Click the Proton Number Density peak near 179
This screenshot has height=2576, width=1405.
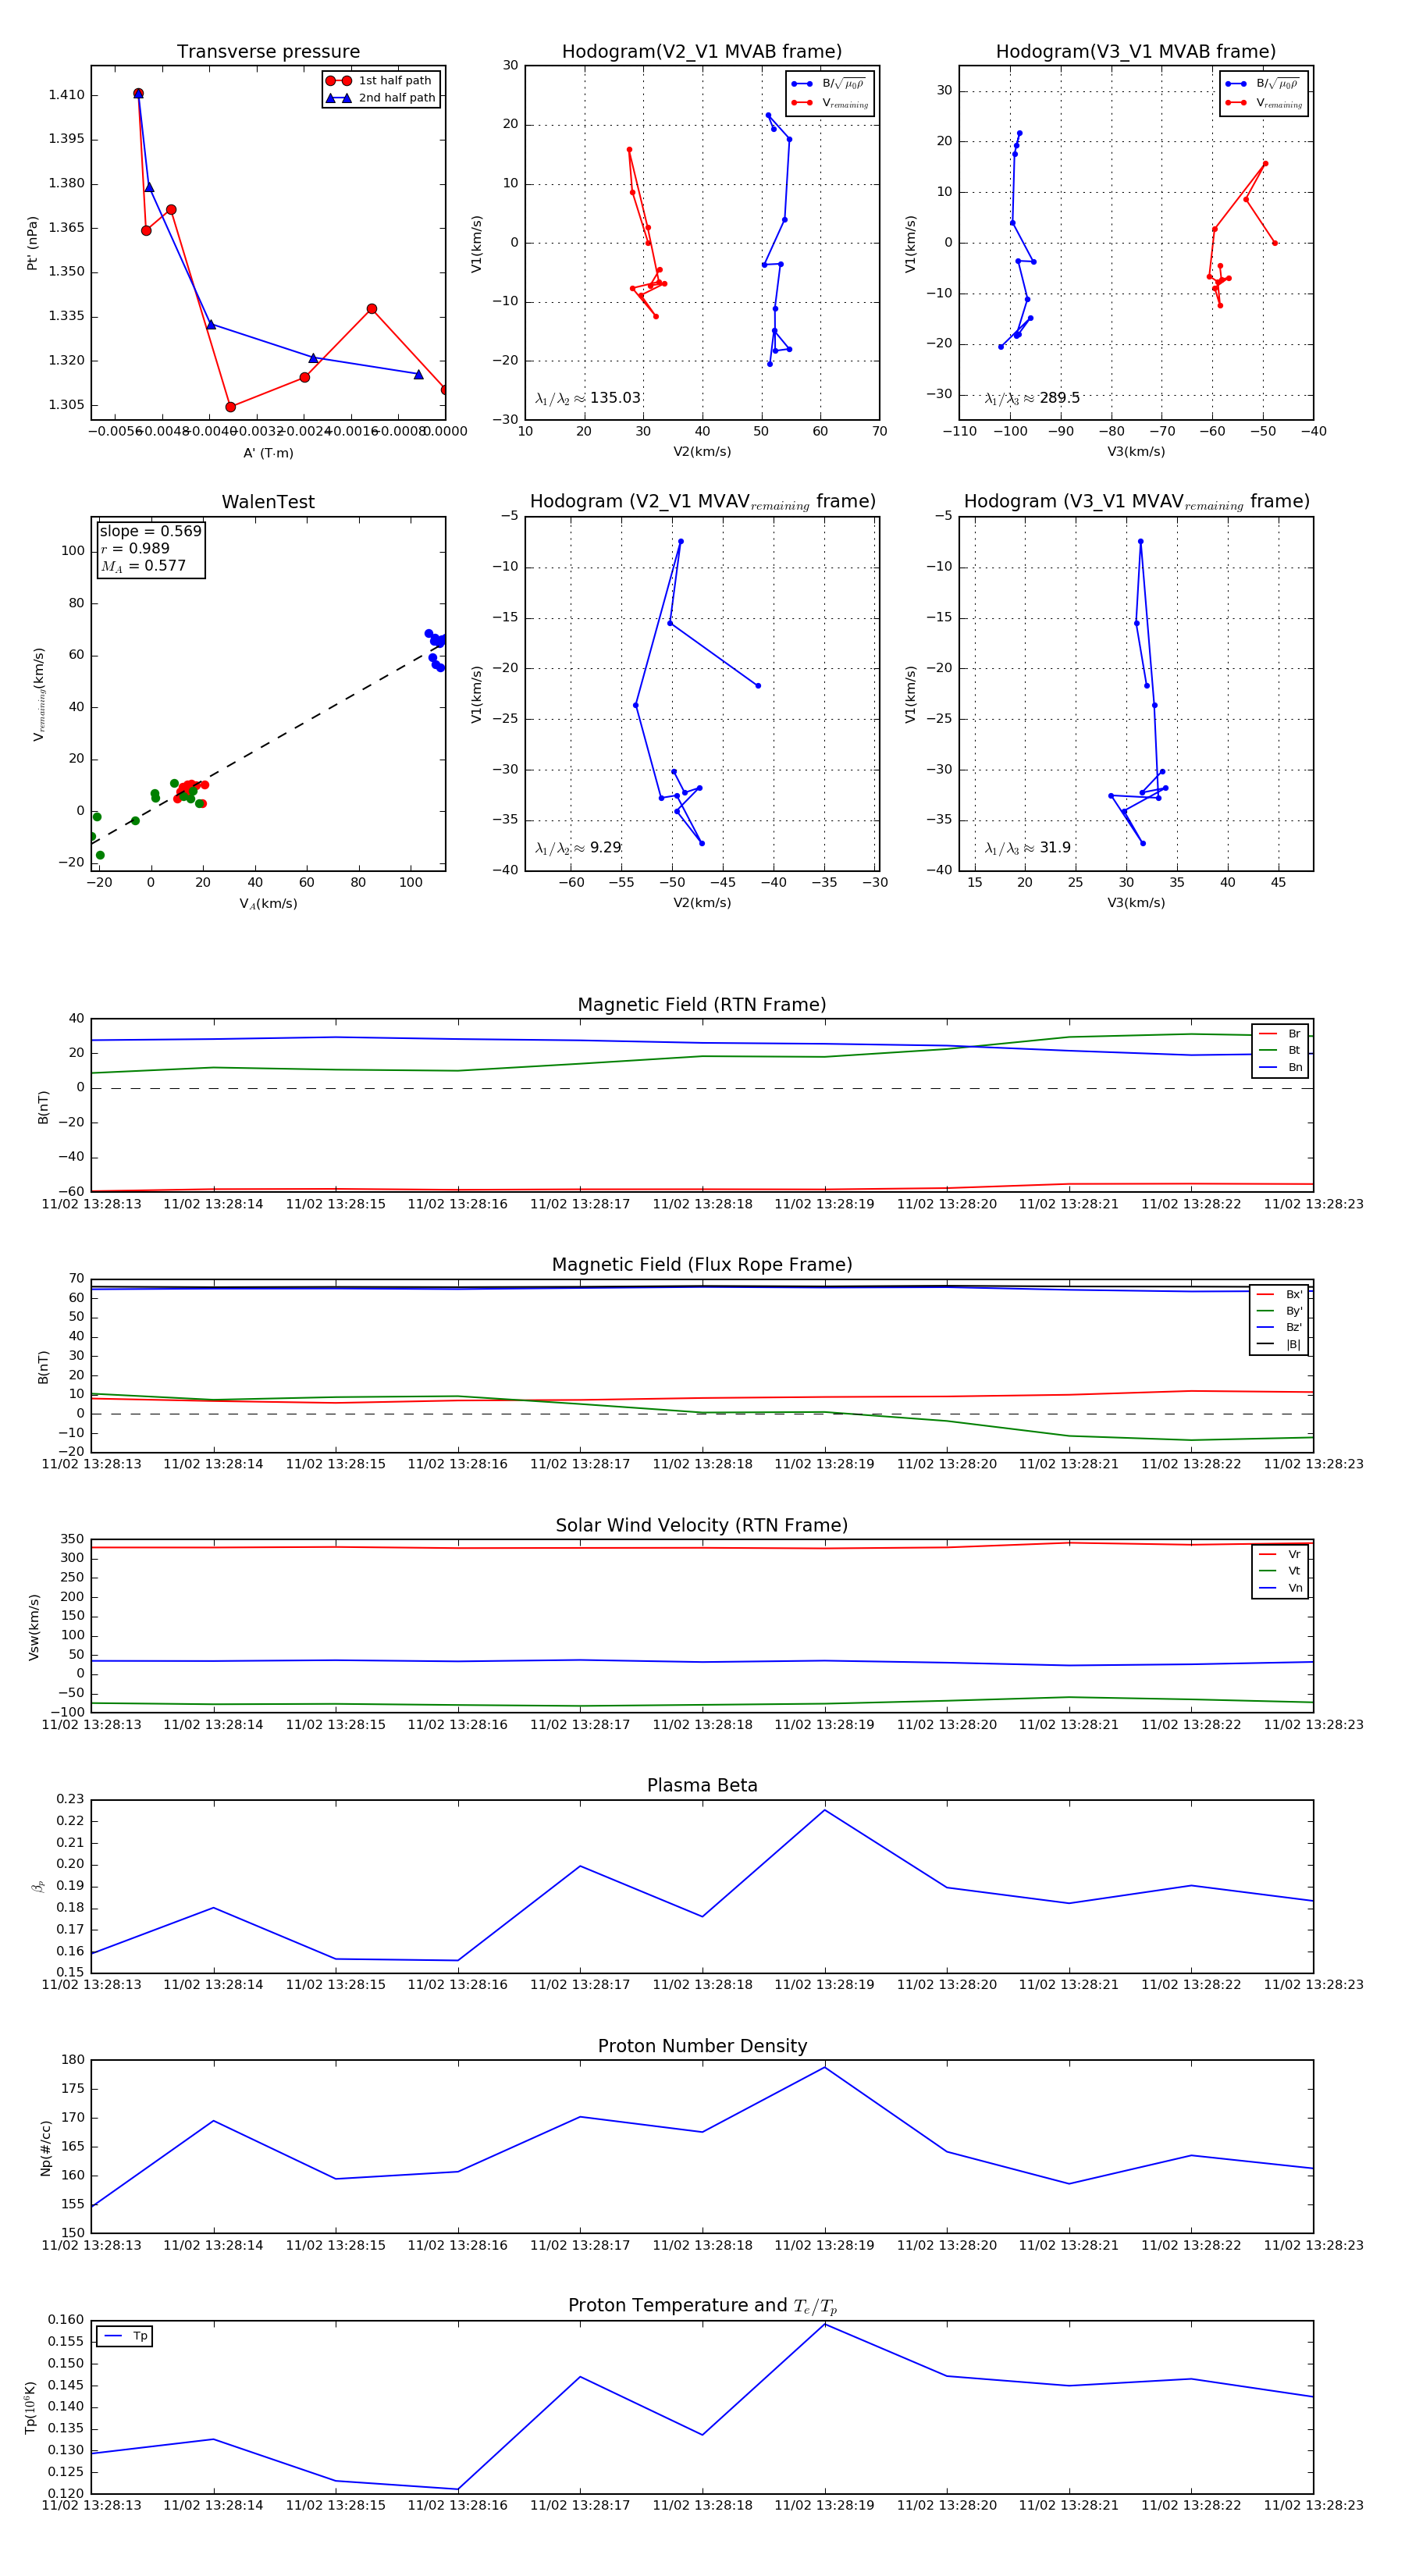click(825, 2066)
